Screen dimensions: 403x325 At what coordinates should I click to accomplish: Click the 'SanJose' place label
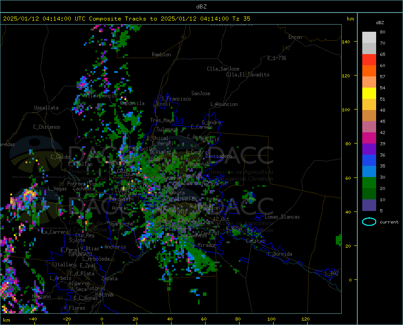[x=201, y=93]
